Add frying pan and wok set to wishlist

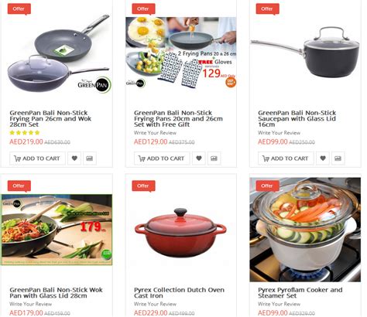pos(74,158)
